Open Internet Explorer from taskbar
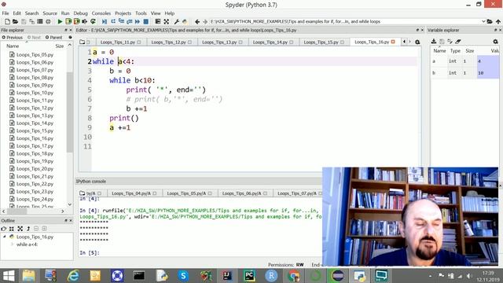Image resolution: width=503 pixels, height=283 pixels. coord(73,276)
